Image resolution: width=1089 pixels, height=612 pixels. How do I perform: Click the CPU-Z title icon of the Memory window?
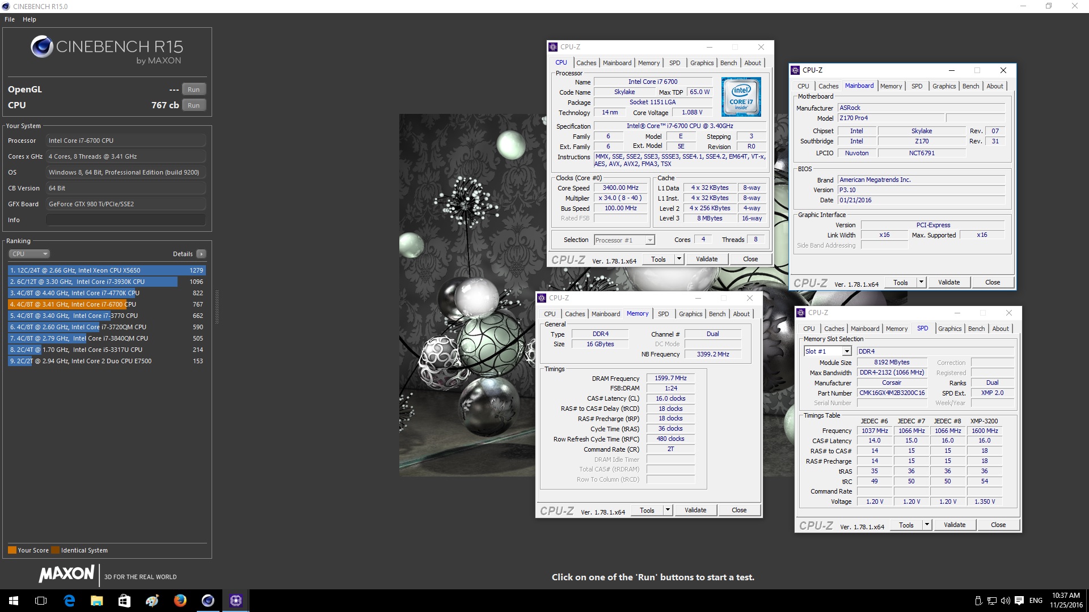click(x=542, y=298)
